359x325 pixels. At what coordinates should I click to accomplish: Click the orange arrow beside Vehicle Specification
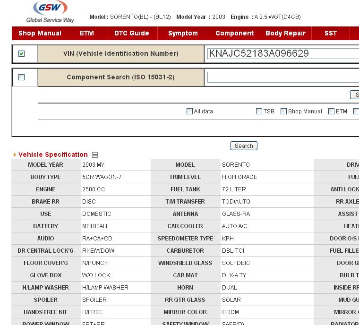pyautogui.click(x=15, y=155)
